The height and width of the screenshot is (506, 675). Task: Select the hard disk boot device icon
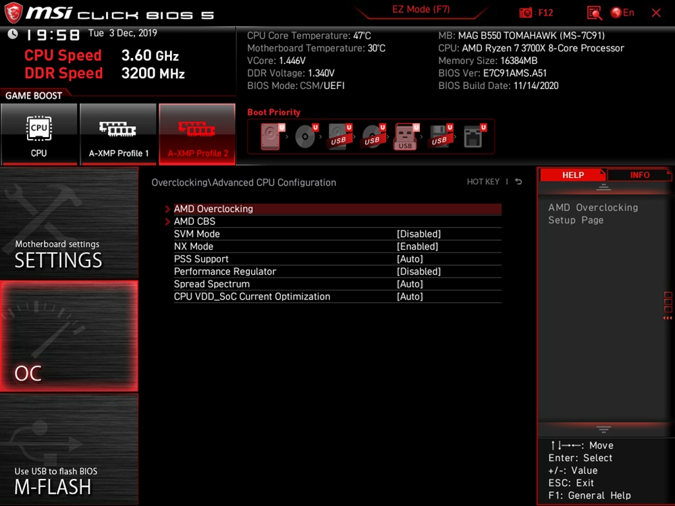(272, 136)
